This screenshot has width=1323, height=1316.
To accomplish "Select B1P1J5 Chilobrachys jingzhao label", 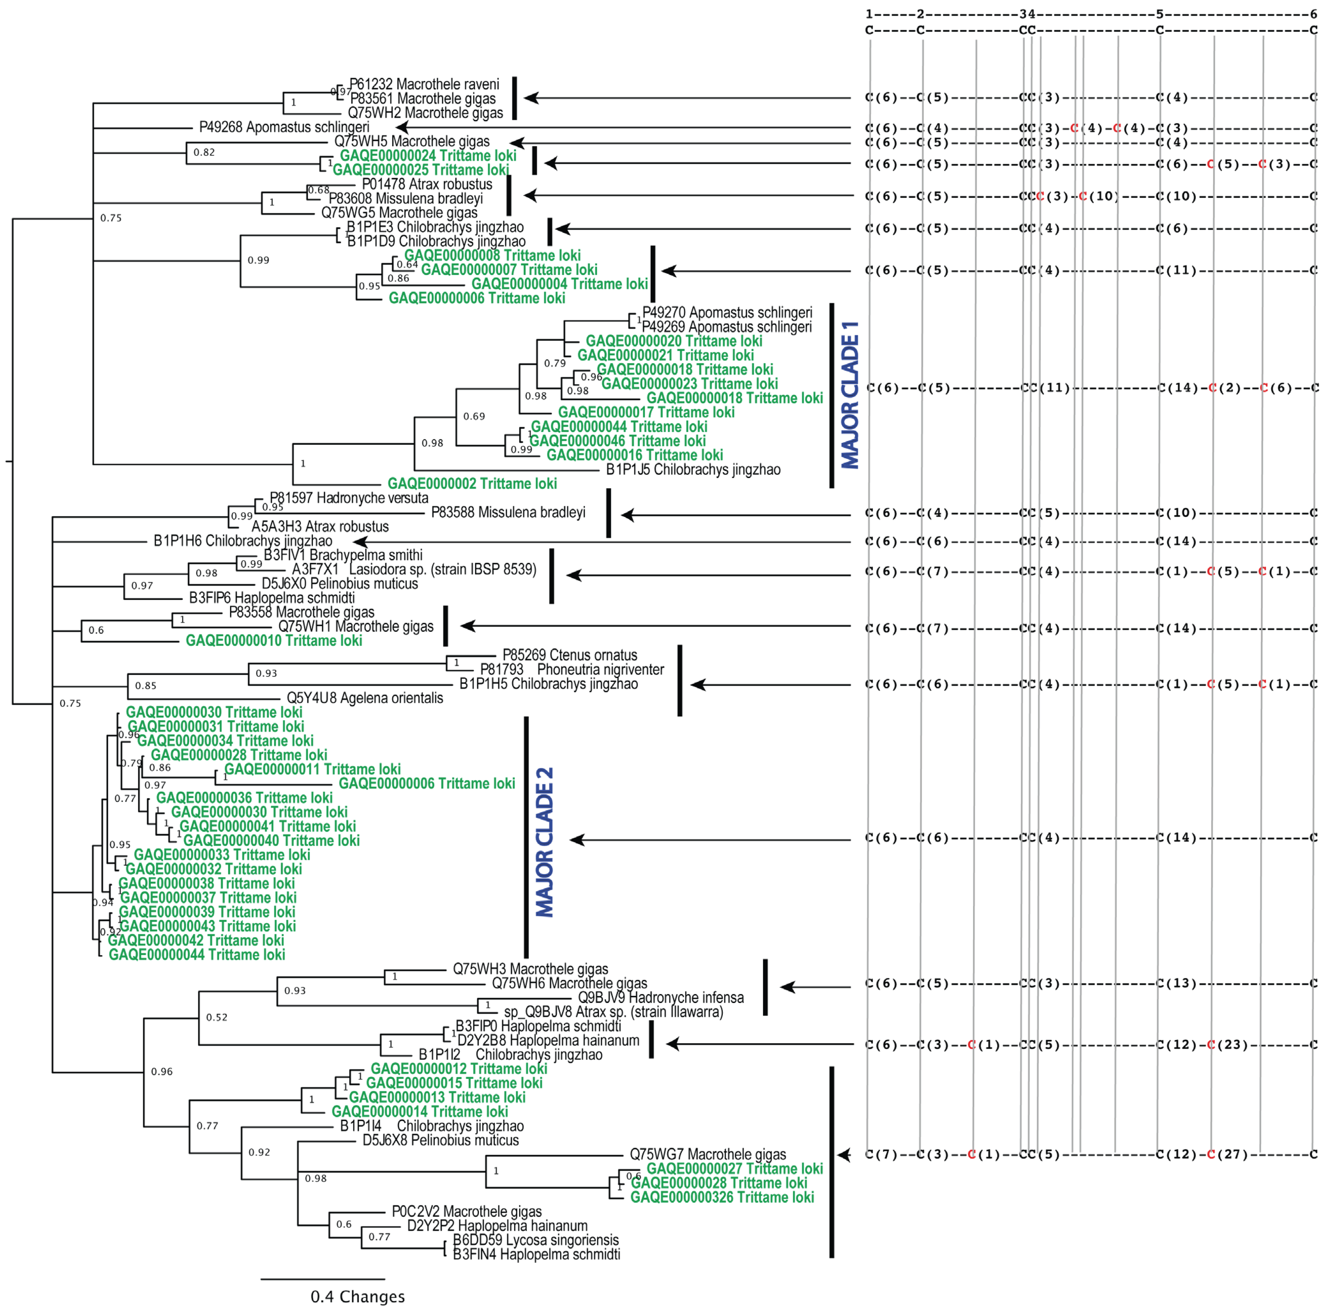I will (x=693, y=470).
